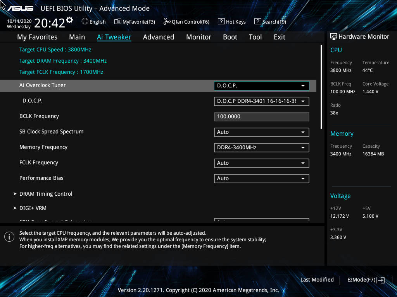Click Target DRAM Frequency : 3400MHz text
This screenshot has width=397, height=297.
[x=63, y=61]
